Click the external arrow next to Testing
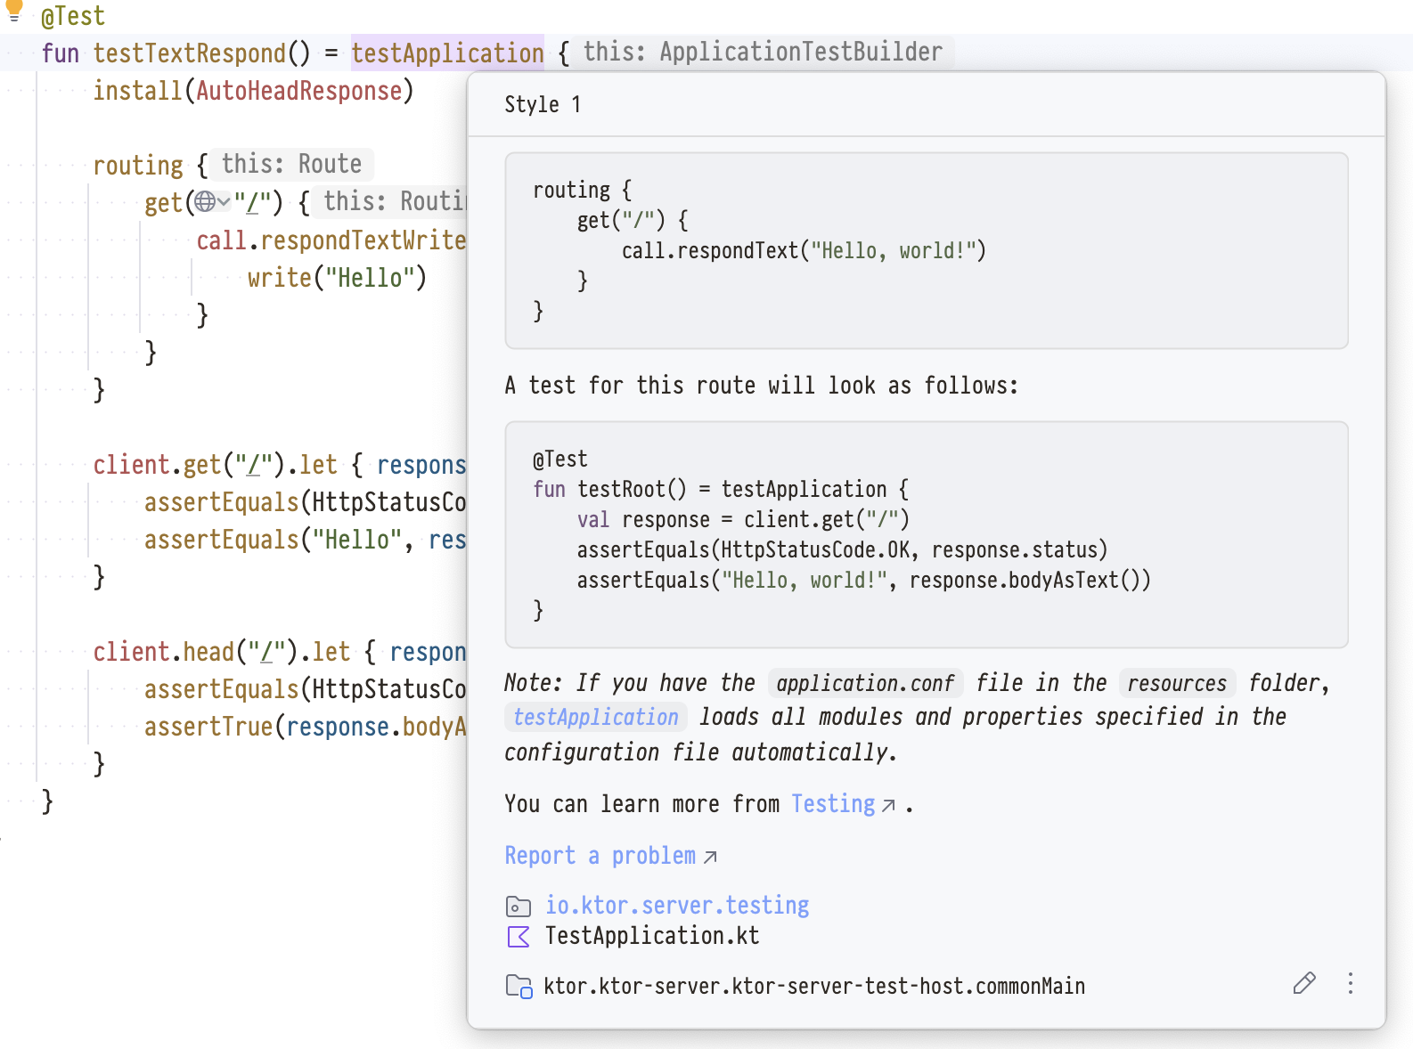Screen dimensions: 1413x1049 pos(888,806)
